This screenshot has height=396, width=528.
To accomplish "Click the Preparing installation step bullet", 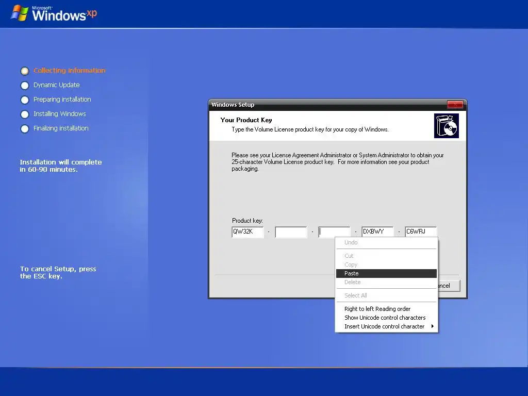I will [25, 100].
